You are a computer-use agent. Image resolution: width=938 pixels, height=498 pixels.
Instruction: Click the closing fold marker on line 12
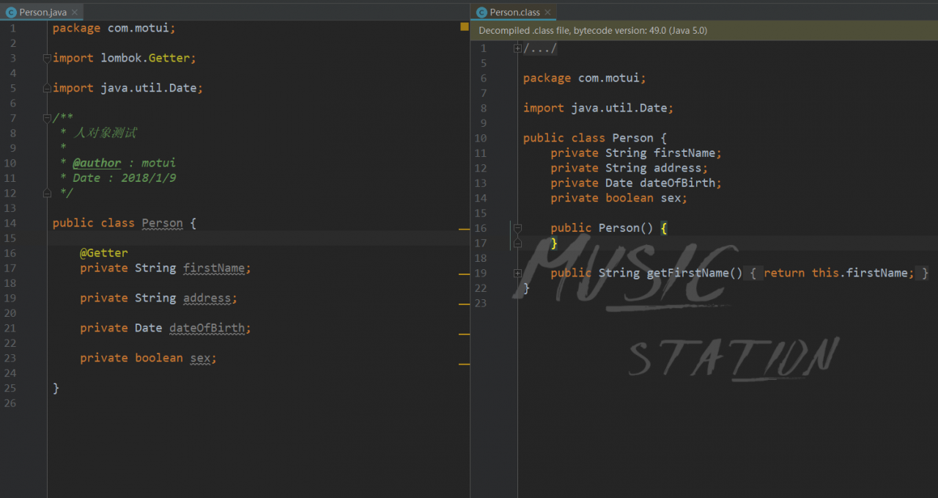coord(47,193)
